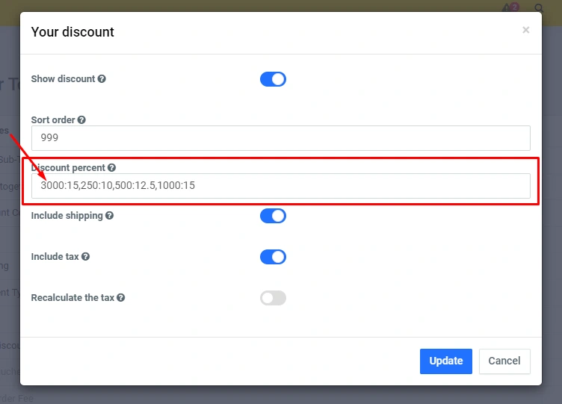Screen dimensions: 562x404
Task: Click the Include tax question mark icon
Action: click(85, 257)
